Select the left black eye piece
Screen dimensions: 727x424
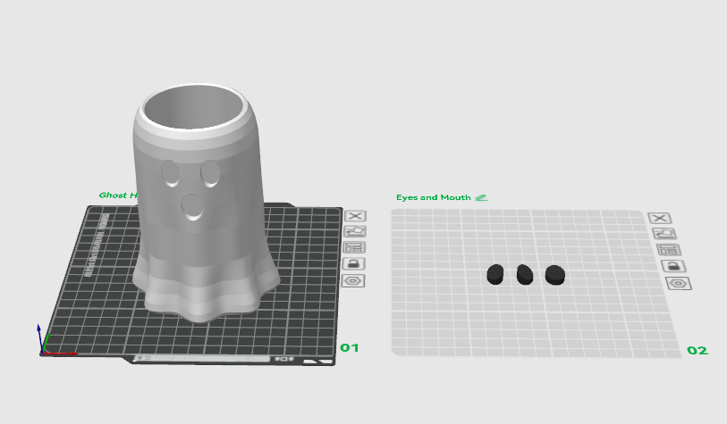click(495, 275)
